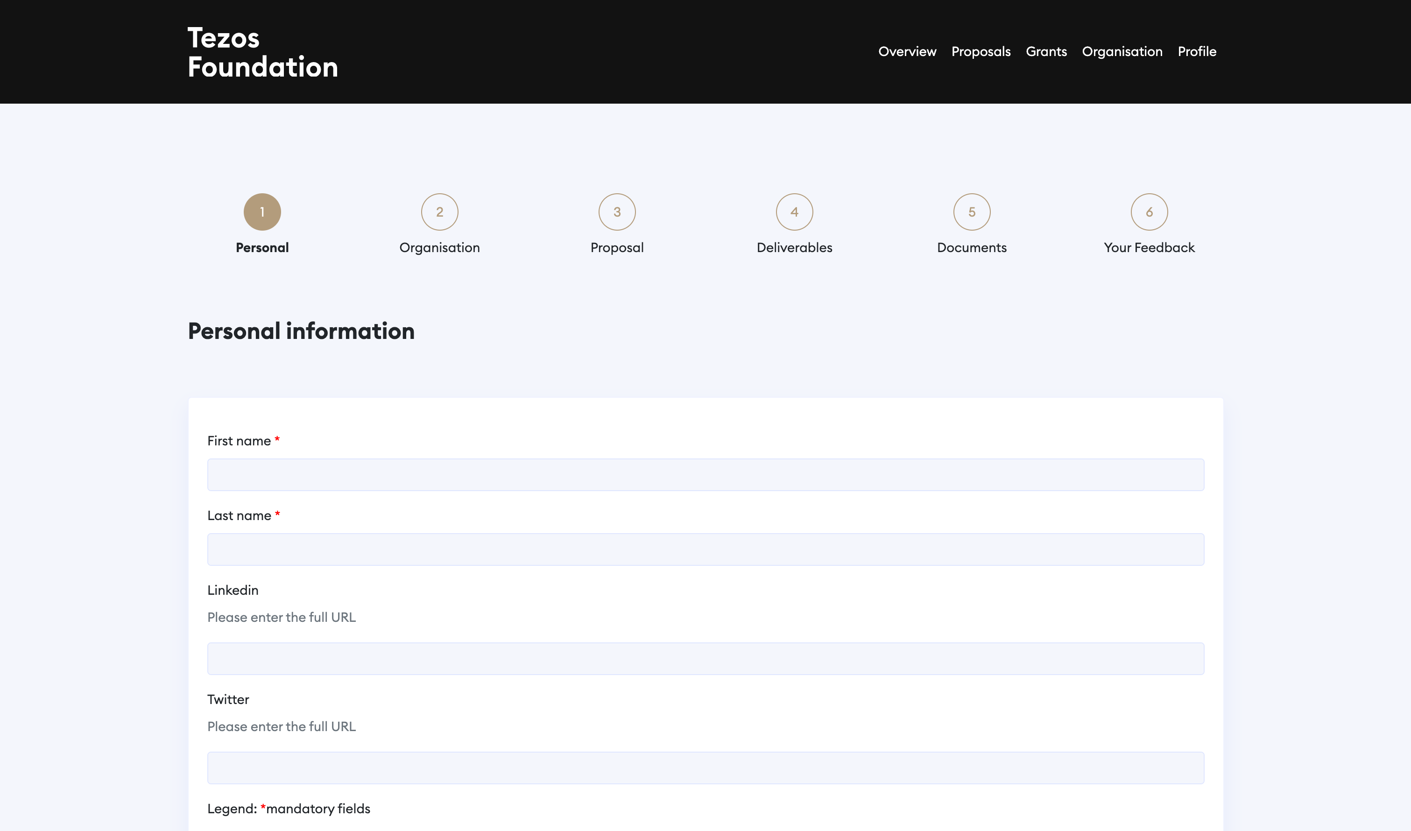Click the step 1 Personal circle
The width and height of the screenshot is (1411, 831).
tap(262, 211)
